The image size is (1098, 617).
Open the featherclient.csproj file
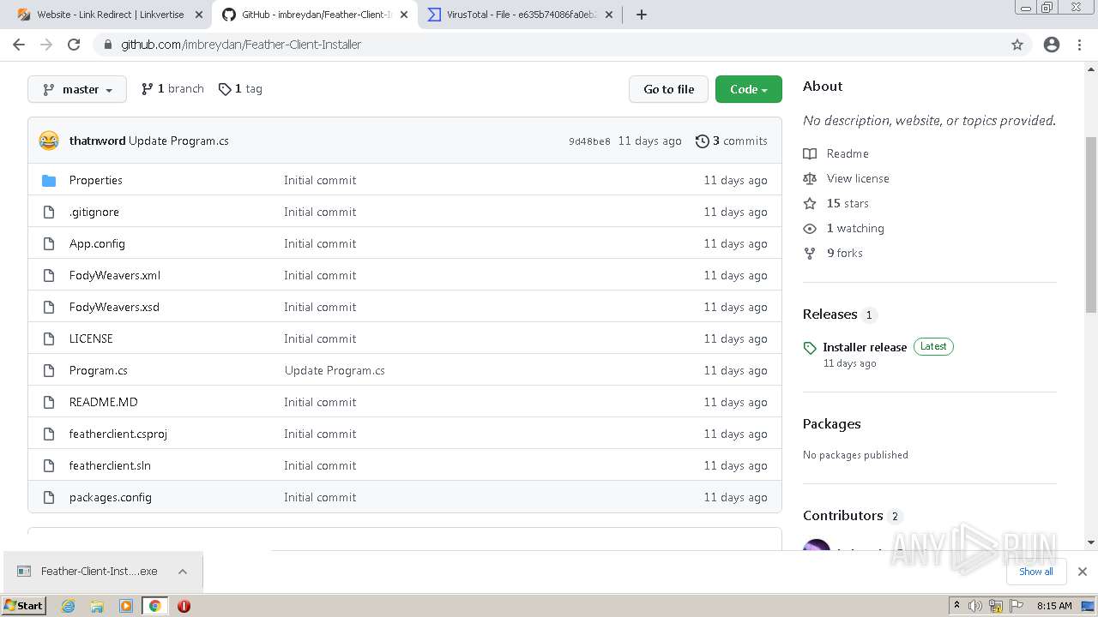(x=118, y=434)
